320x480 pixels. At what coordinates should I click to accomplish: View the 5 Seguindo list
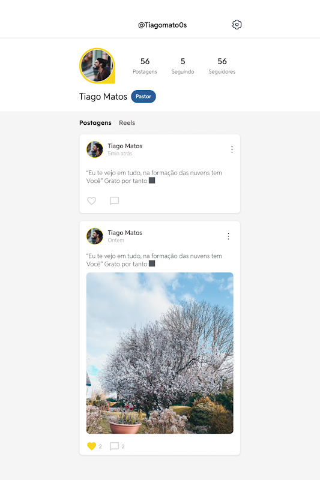[183, 66]
